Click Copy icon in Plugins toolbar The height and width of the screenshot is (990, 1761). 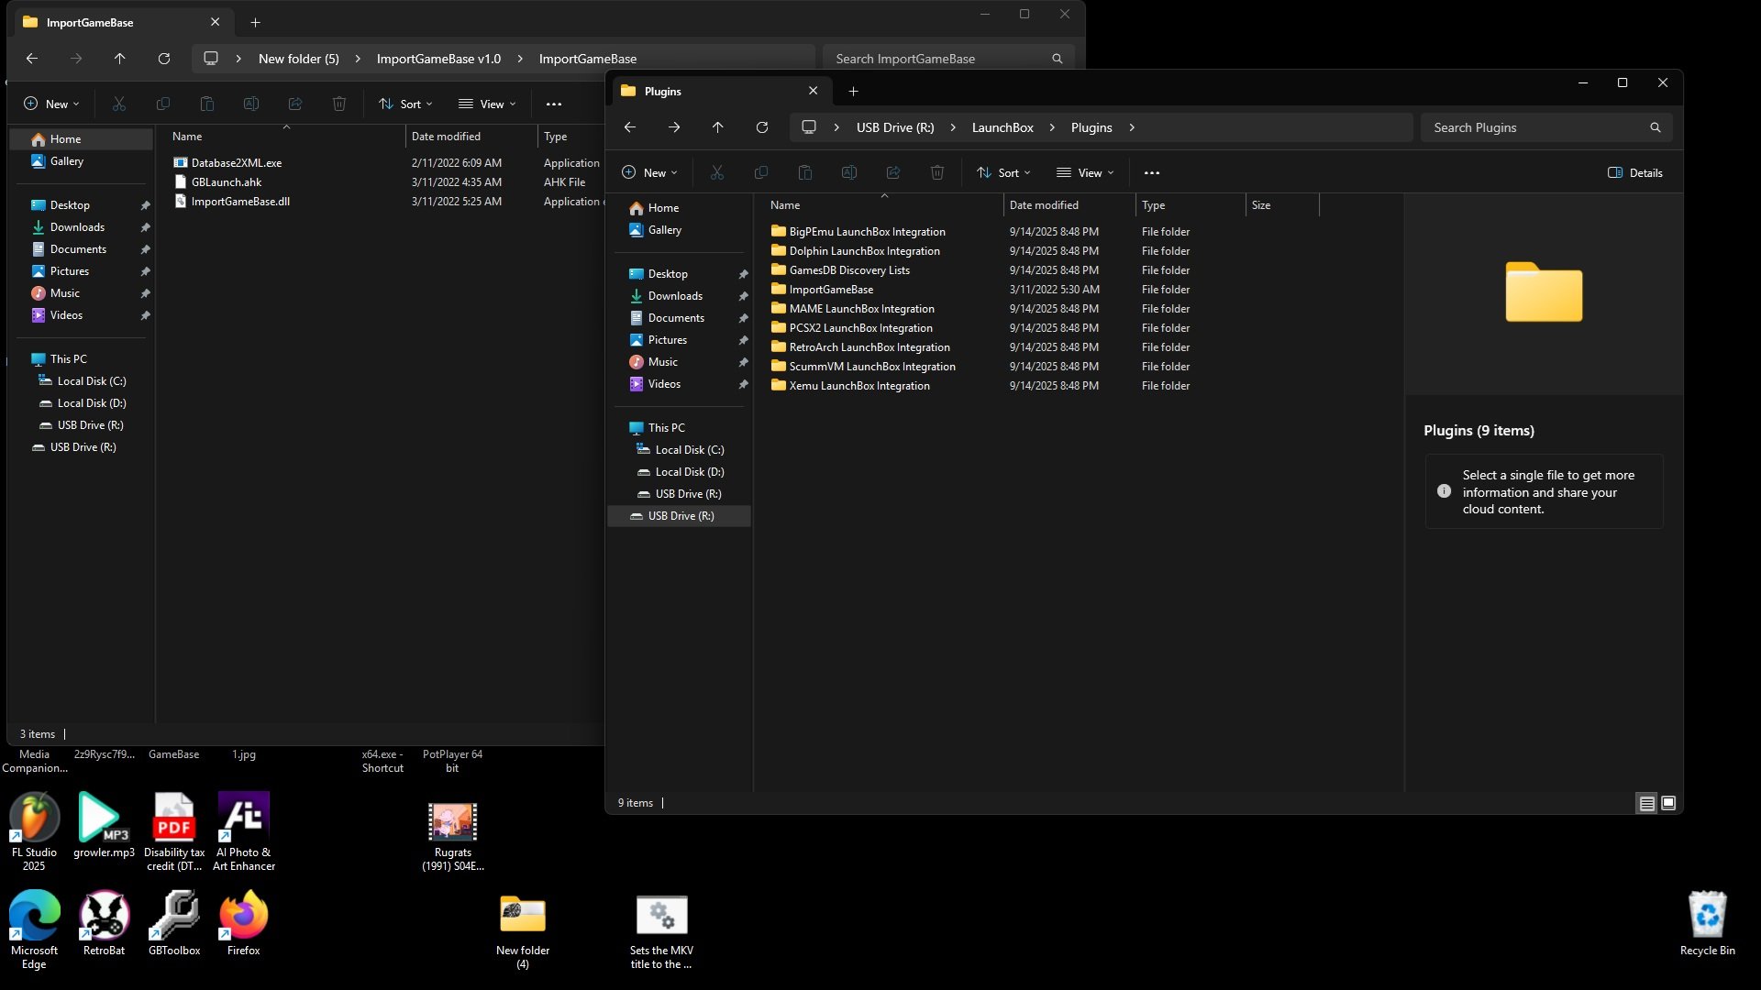(x=761, y=172)
